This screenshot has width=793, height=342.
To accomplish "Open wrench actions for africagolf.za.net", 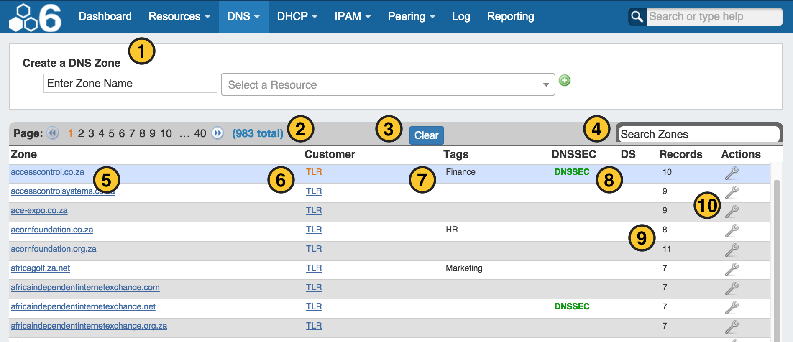I will pos(732,269).
